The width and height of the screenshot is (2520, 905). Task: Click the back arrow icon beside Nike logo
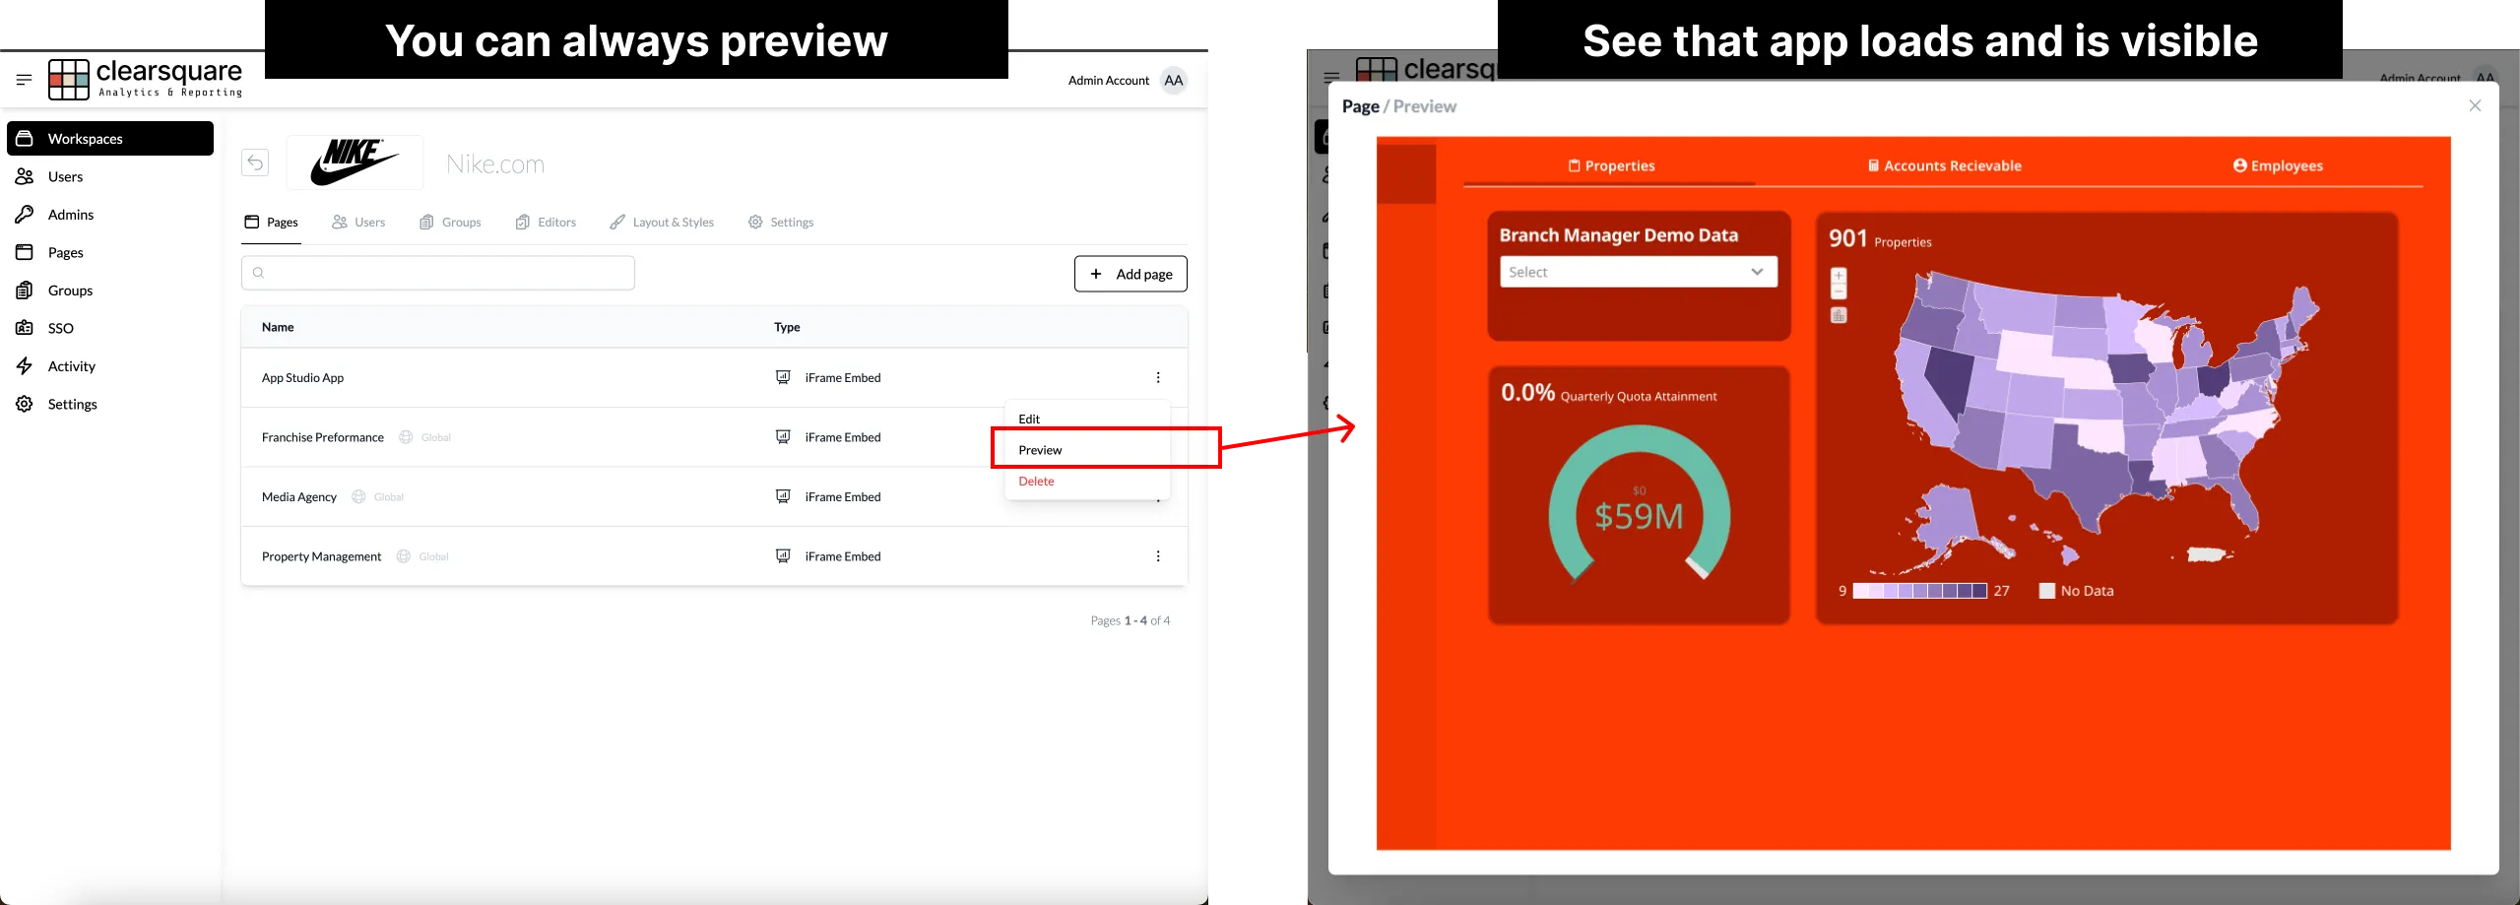(x=255, y=162)
